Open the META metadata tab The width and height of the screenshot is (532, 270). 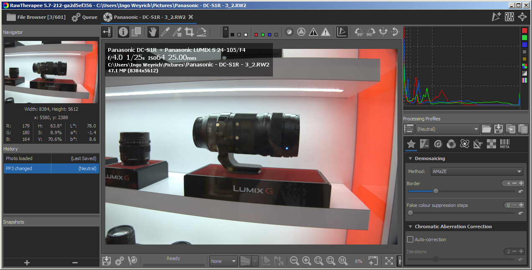coord(504,144)
